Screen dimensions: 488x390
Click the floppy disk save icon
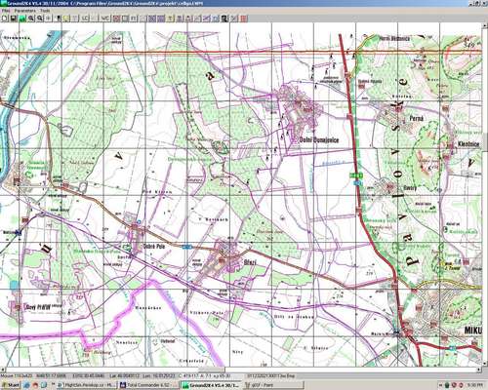(x=14, y=19)
